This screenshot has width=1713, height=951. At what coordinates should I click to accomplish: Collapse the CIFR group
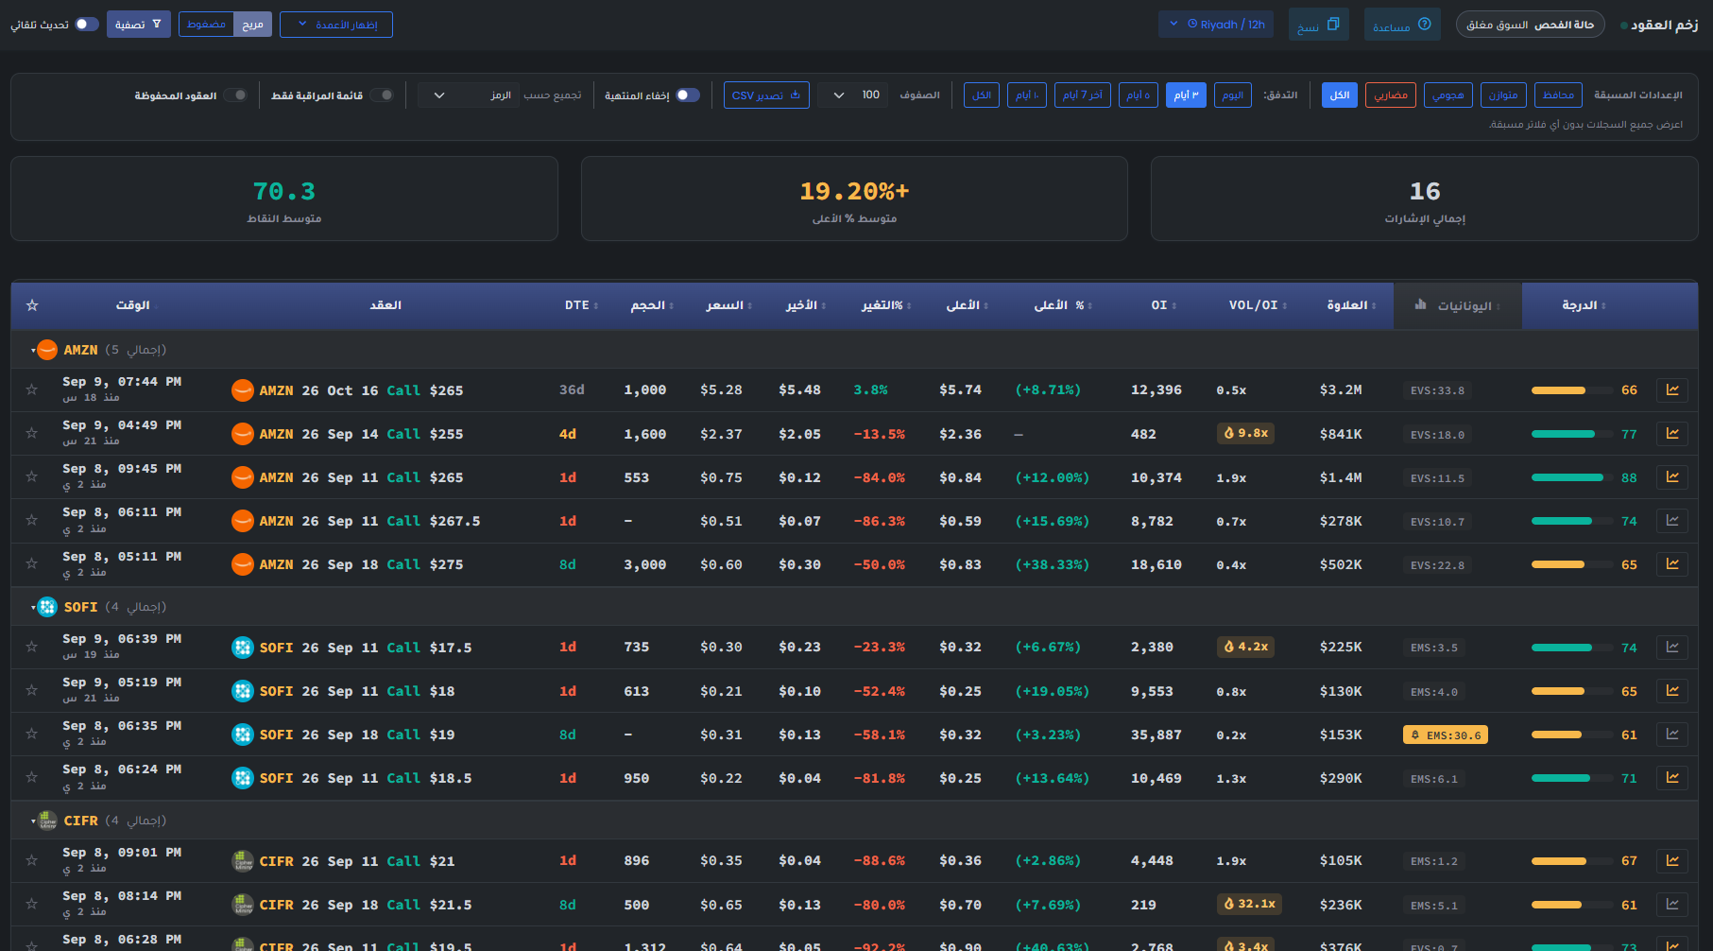[x=33, y=821]
